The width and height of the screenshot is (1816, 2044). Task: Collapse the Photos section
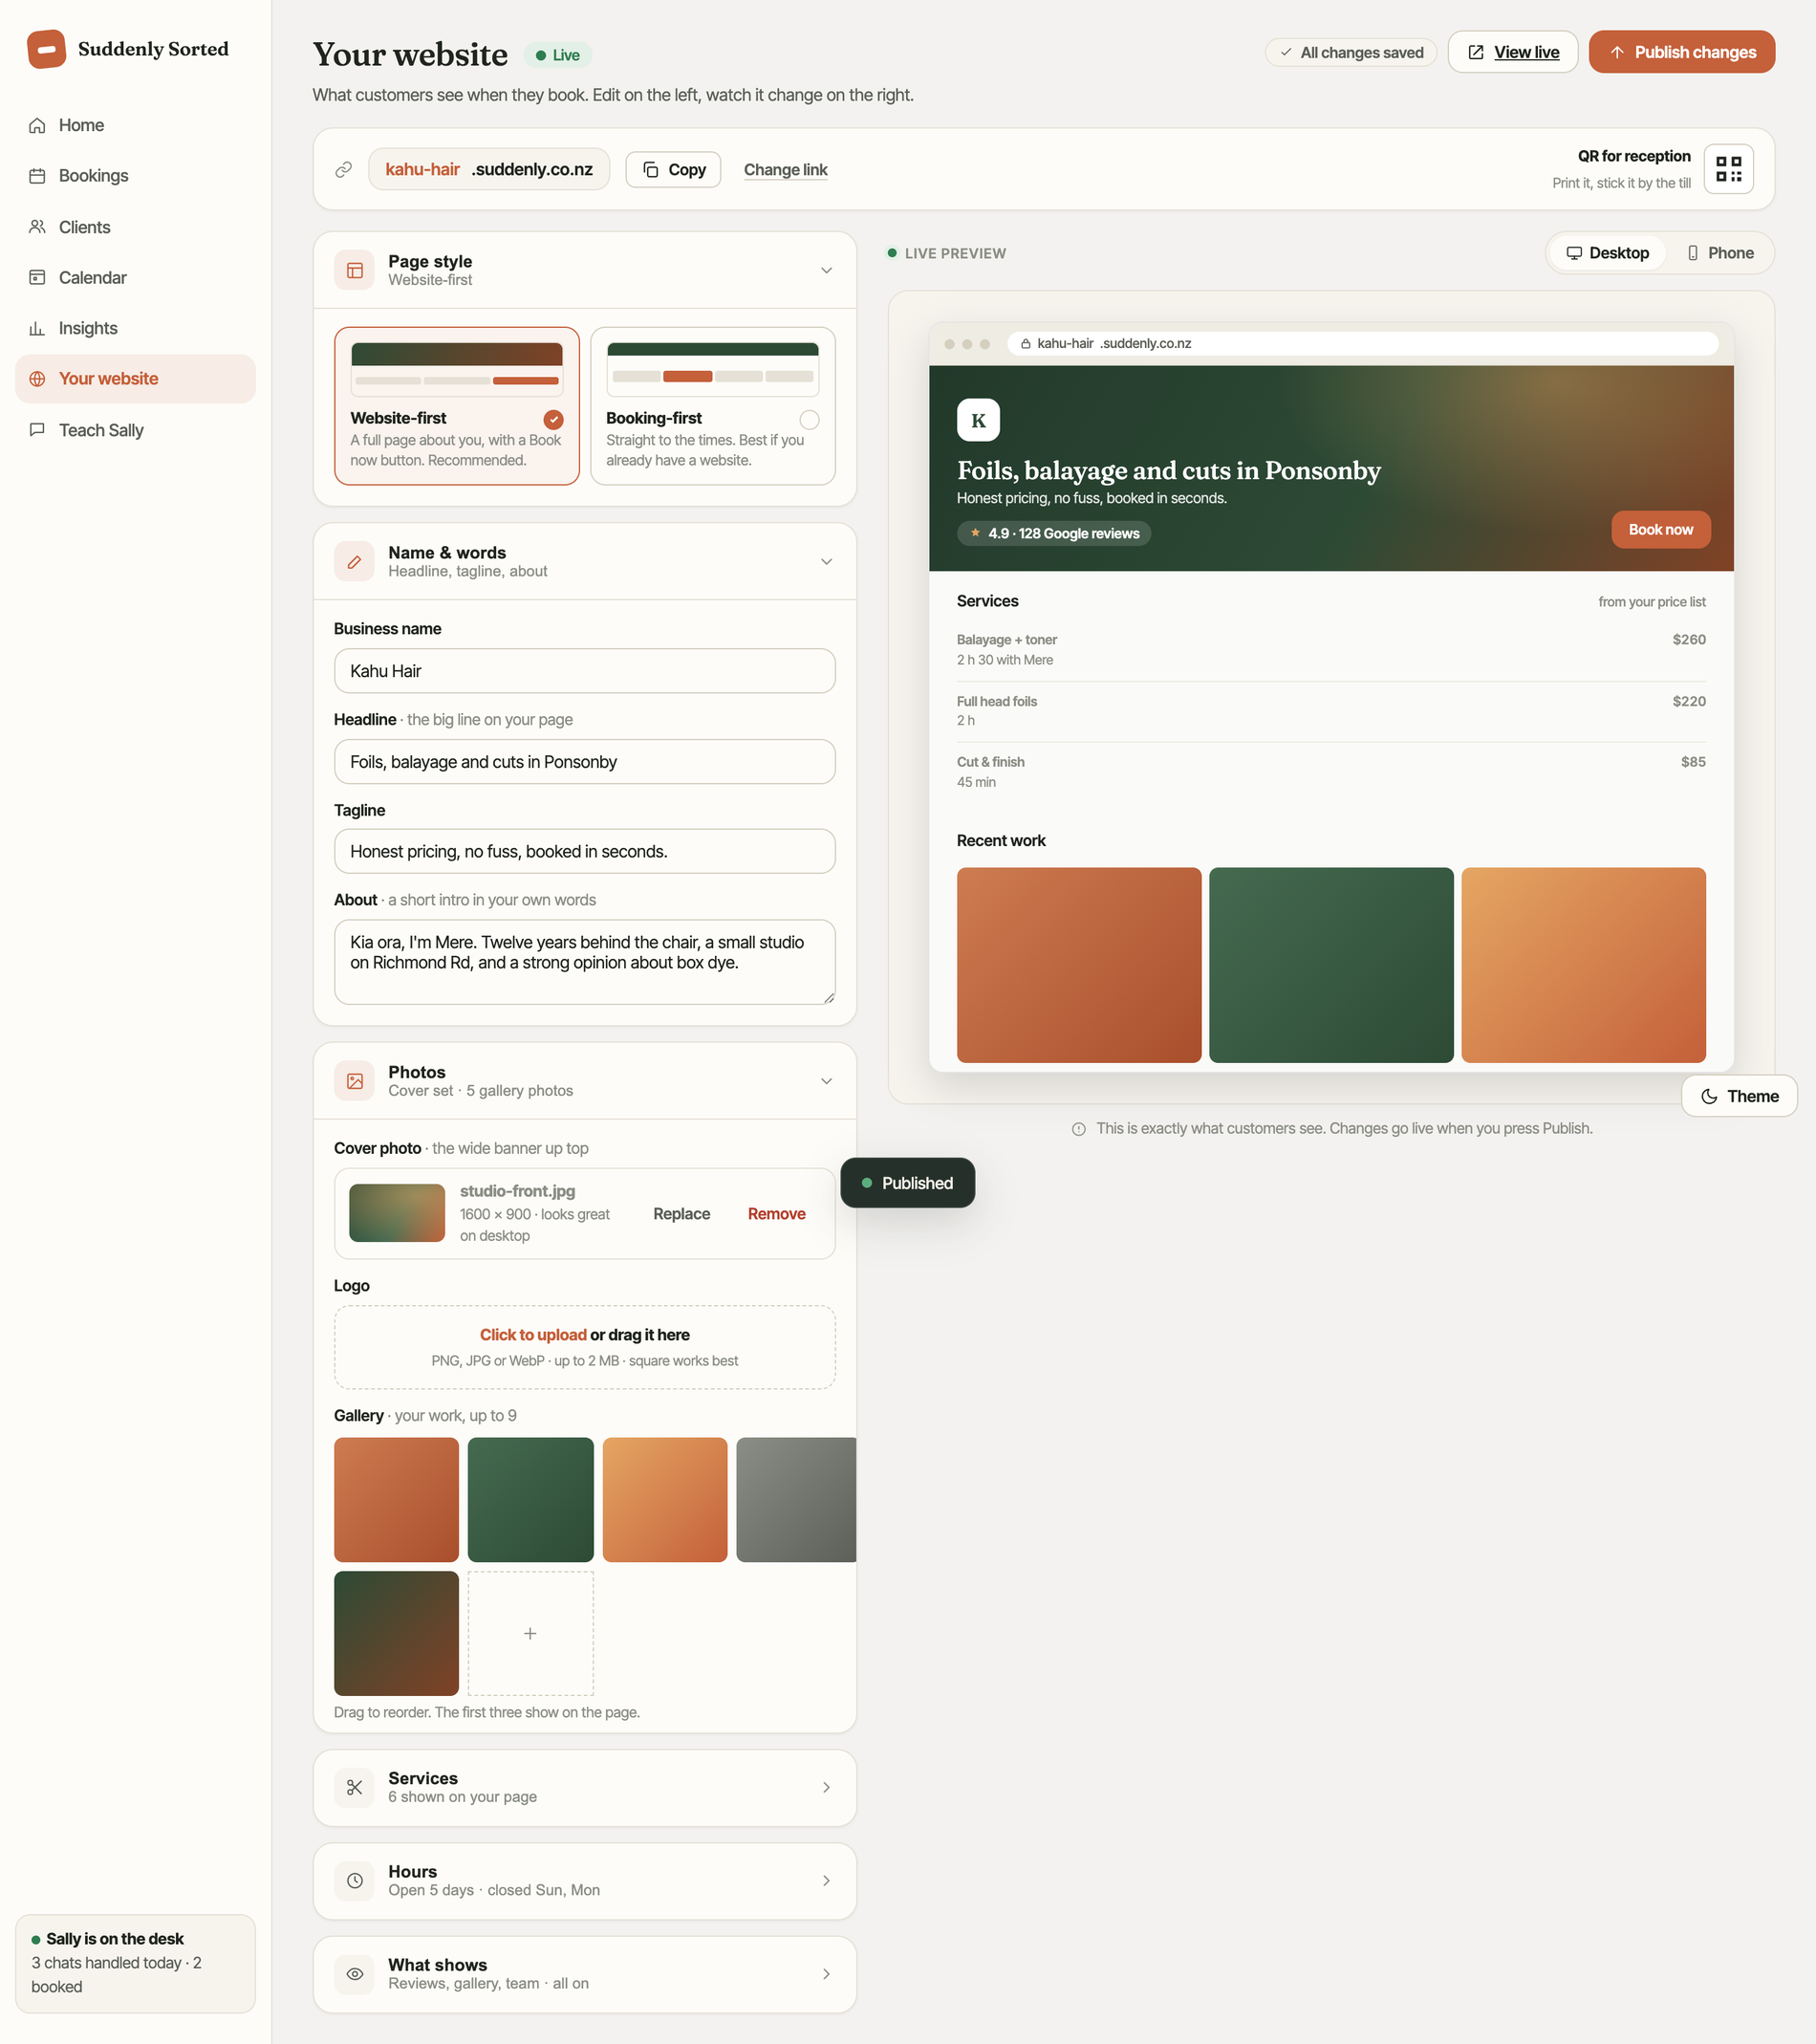pos(826,1081)
